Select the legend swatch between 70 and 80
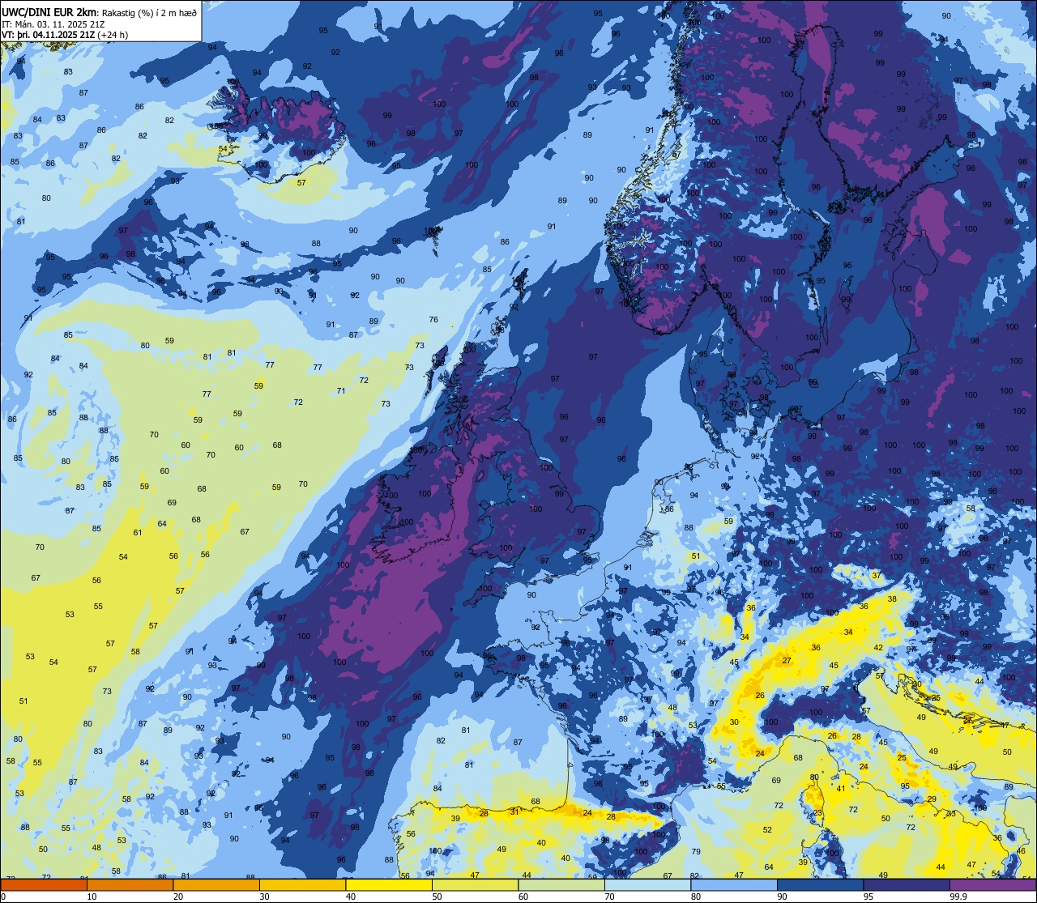Image resolution: width=1037 pixels, height=903 pixels. [x=648, y=885]
